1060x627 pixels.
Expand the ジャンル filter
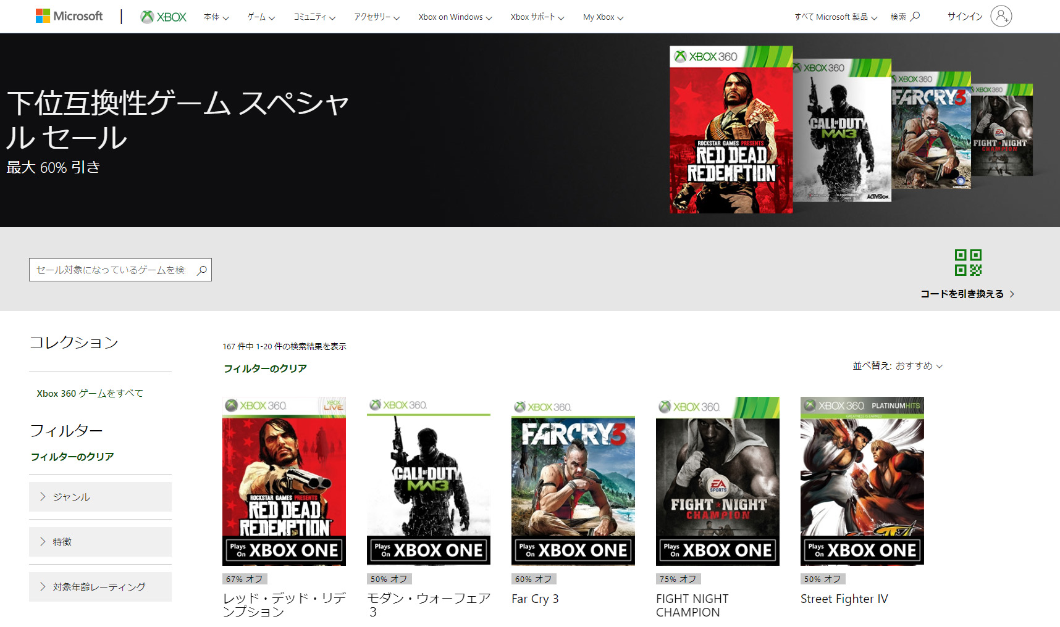100,497
